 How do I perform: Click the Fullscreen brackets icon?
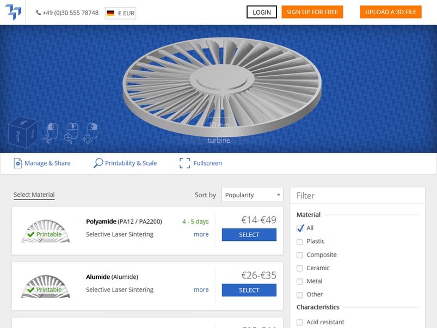pos(184,163)
